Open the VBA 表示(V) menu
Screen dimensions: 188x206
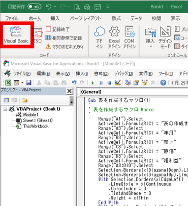[x=63, y=73]
